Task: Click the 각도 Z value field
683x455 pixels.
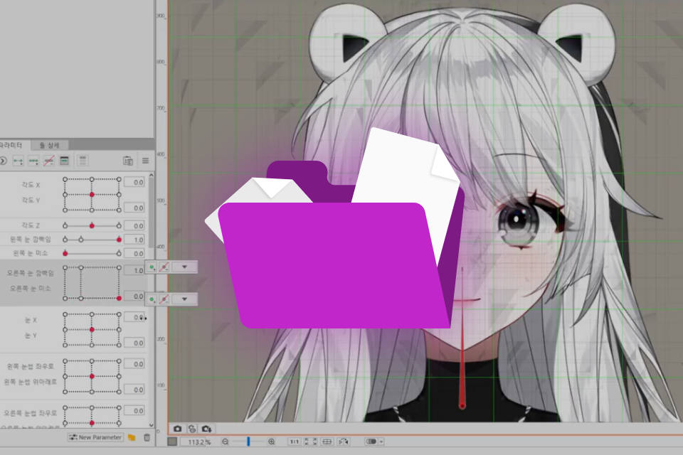Action: click(134, 225)
